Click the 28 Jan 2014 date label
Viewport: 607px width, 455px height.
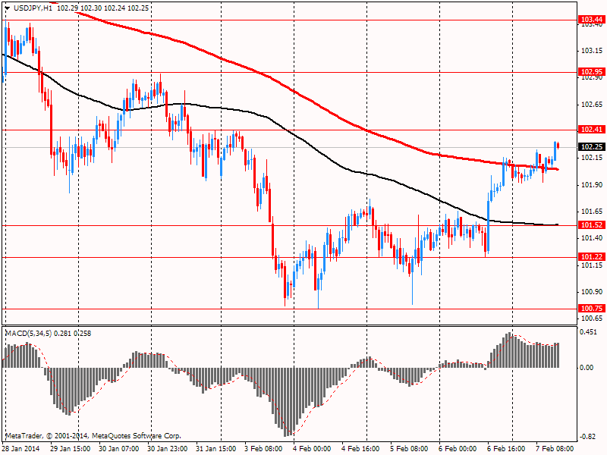click(x=21, y=448)
